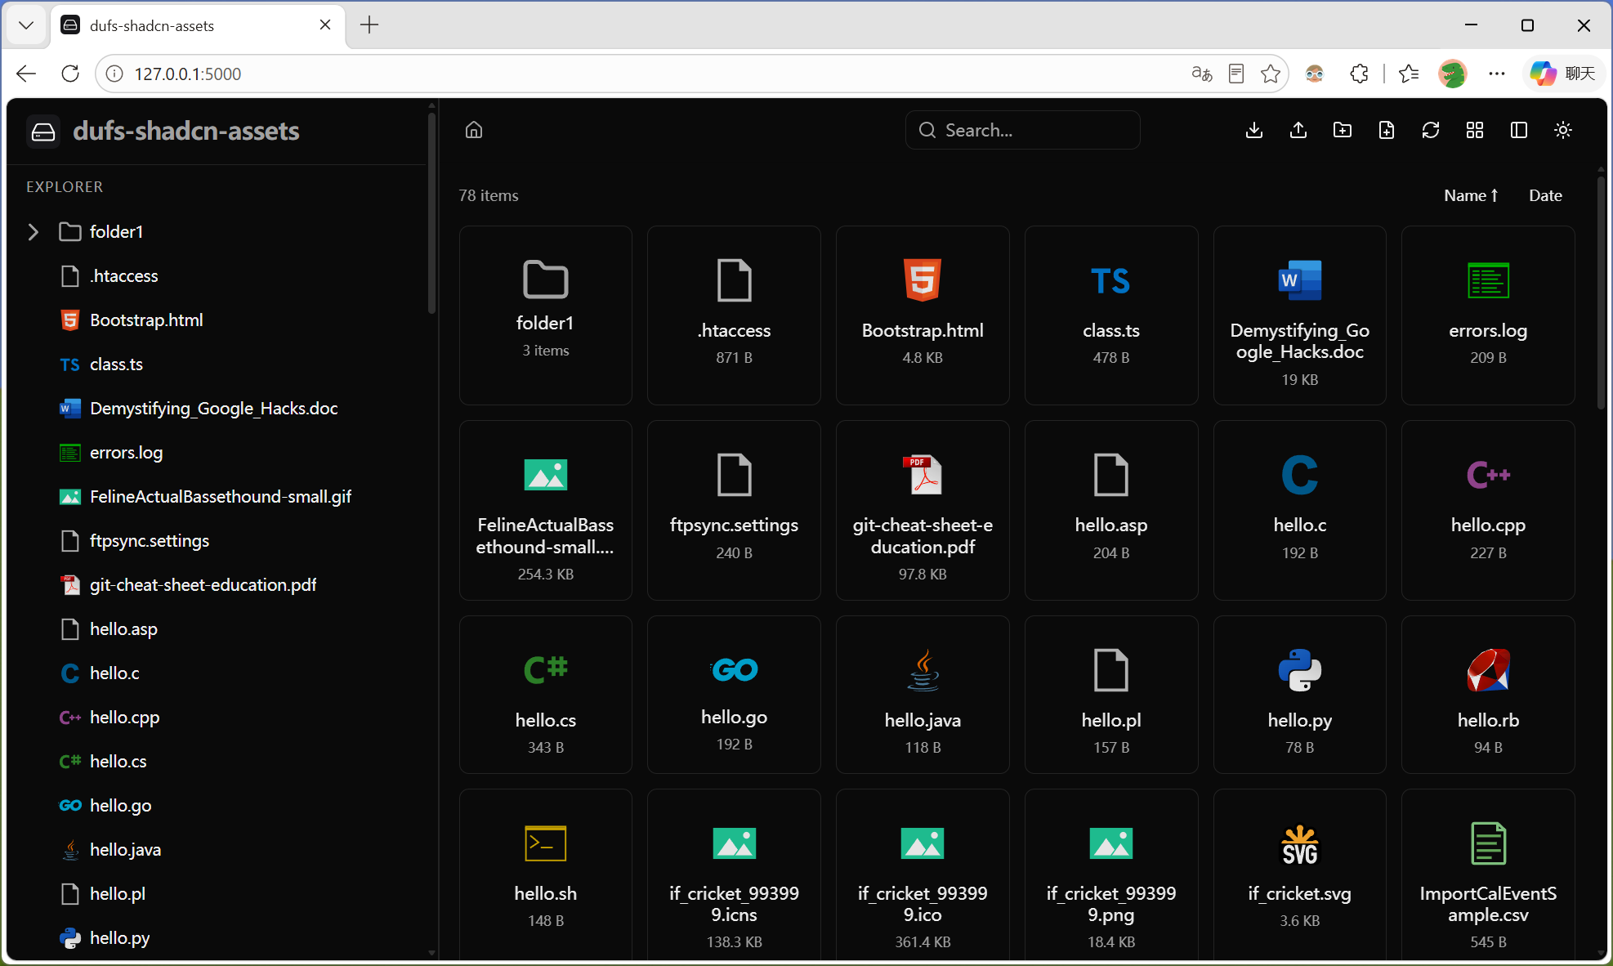This screenshot has width=1613, height=966.
Task: Focus the Search field
Action: click(x=1023, y=130)
